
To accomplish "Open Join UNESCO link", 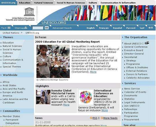I will click(132, 106).
